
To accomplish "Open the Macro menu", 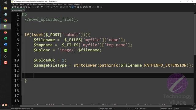I will [x=60, y=4].
